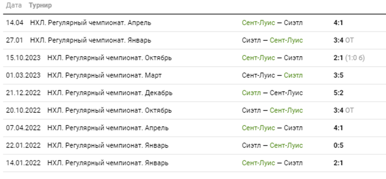Open the 27.01 Сиэтл — Сент-Луис match
Image resolution: width=386 pixels, height=179 pixels.
[x=272, y=40]
